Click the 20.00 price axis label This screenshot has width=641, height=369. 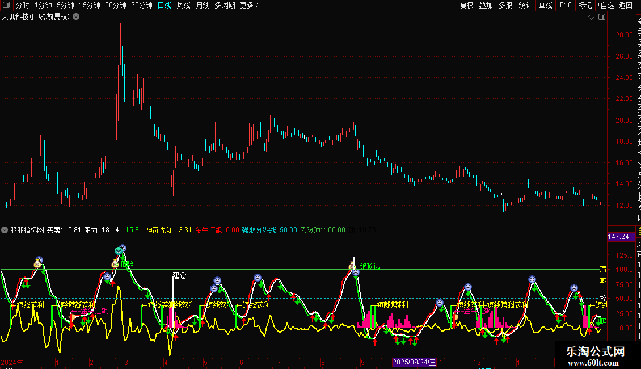624,120
